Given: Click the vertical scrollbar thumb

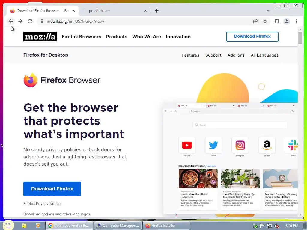Looking at the screenshot, I should coord(300,38).
